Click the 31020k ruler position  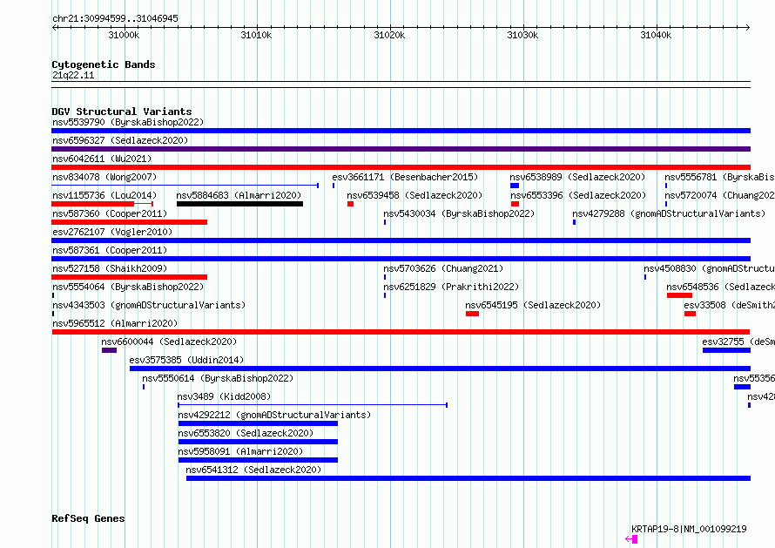(389, 35)
